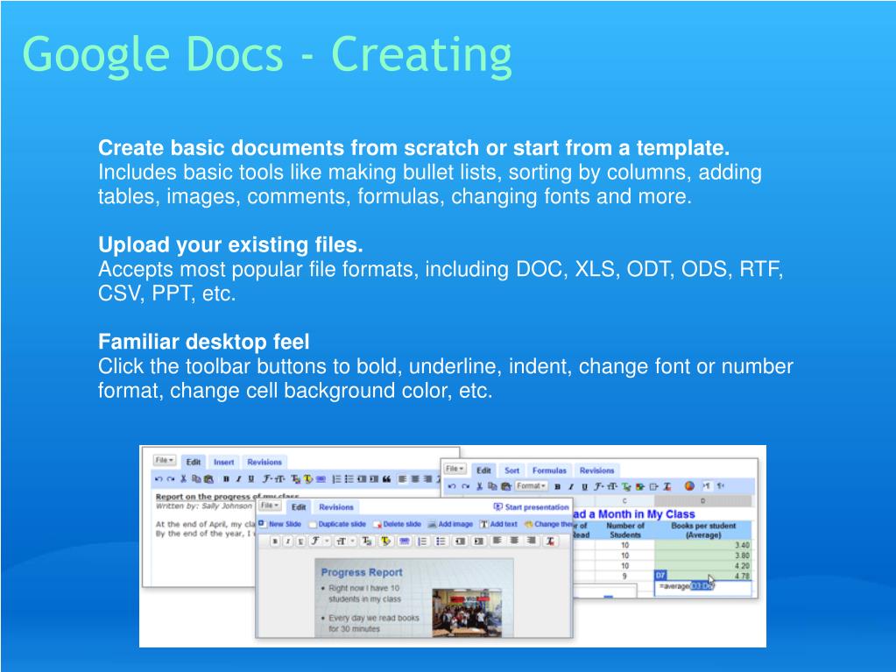Click the numbered list icon in the document toolbar
896x672 pixels.
336,479
